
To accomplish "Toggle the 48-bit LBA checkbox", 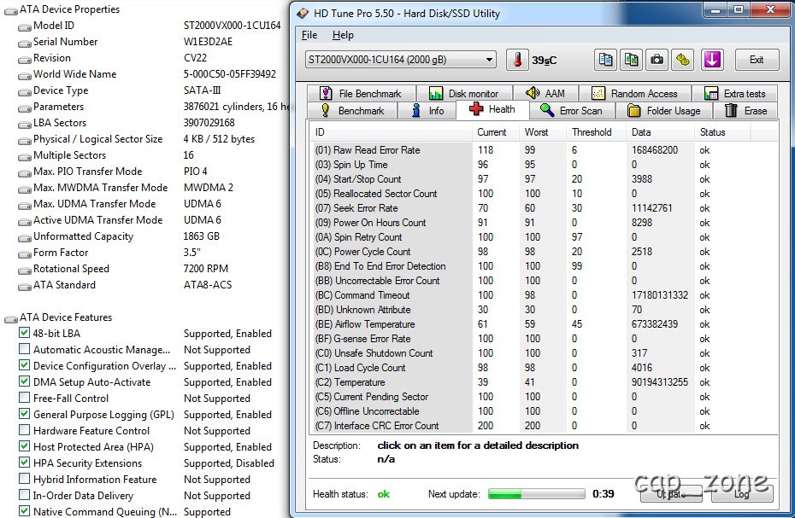I will click(x=24, y=333).
